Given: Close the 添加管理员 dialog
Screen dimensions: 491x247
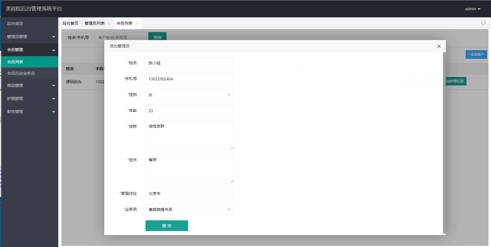Looking at the screenshot, I should click(439, 46).
